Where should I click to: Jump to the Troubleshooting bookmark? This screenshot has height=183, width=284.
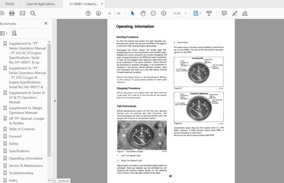21,173
